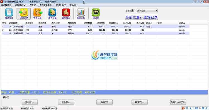
Task: Click the 总盈利额 0.00 元 status bar entry
Action: pos(50,109)
